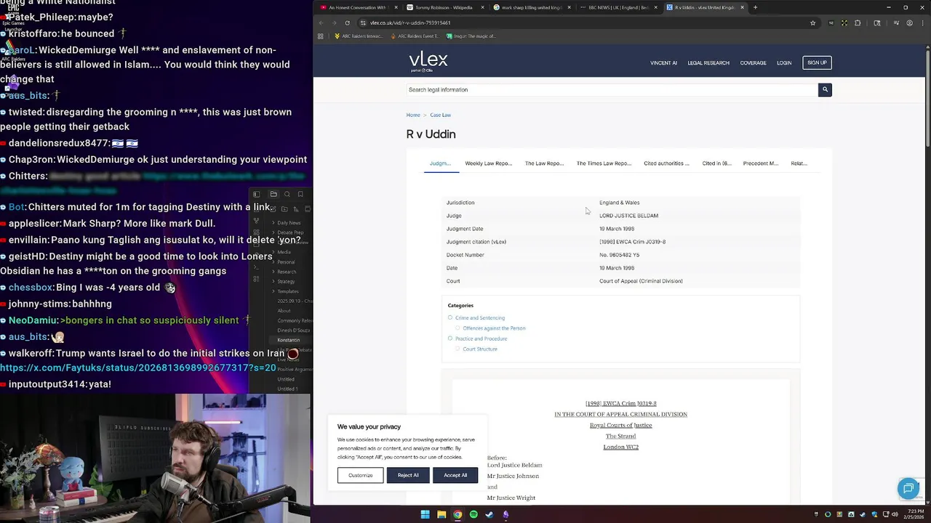Go to Case Law breadcrumb
Viewport: 931px width, 523px height.
pyautogui.click(x=440, y=115)
